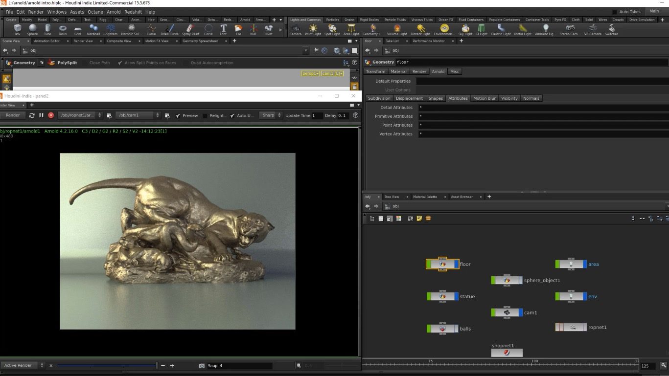
Task: Switch to the Material Palette tab
Action: (424, 197)
